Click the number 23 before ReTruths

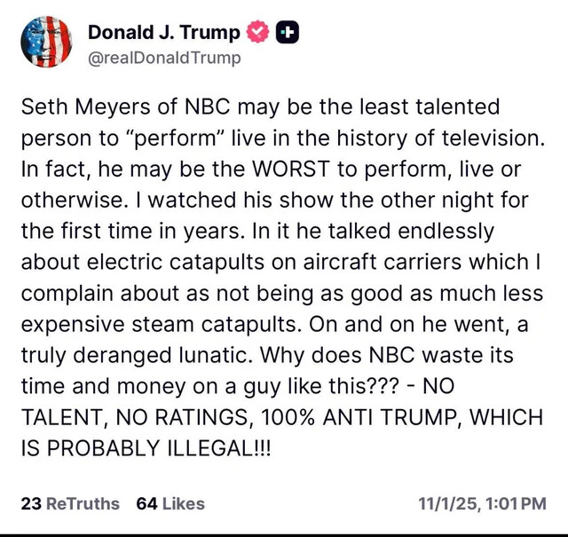(31, 503)
